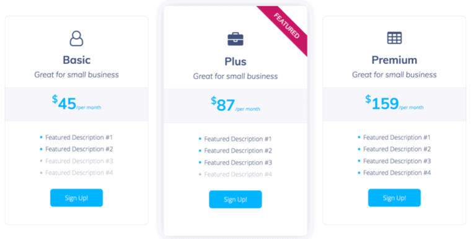Click the $87 per month price
This screenshot has width=471, height=239.
pyautogui.click(x=235, y=104)
